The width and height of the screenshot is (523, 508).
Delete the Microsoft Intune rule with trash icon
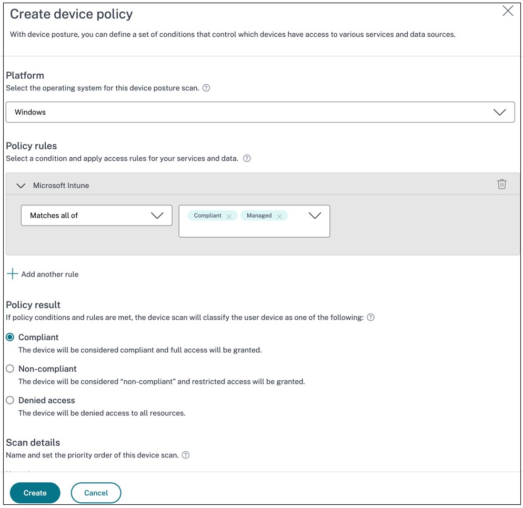(x=501, y=184)
